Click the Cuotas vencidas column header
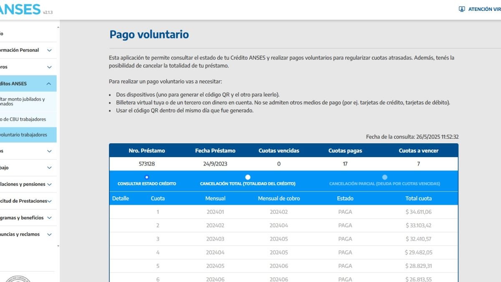The width and height of the screenshot is (501, 282). (279, 150)
